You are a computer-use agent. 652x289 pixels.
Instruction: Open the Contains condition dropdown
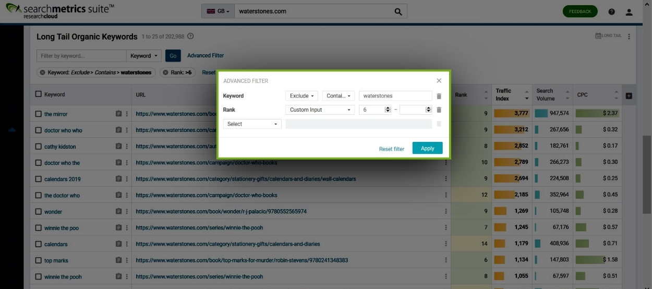tap(339, 96)
